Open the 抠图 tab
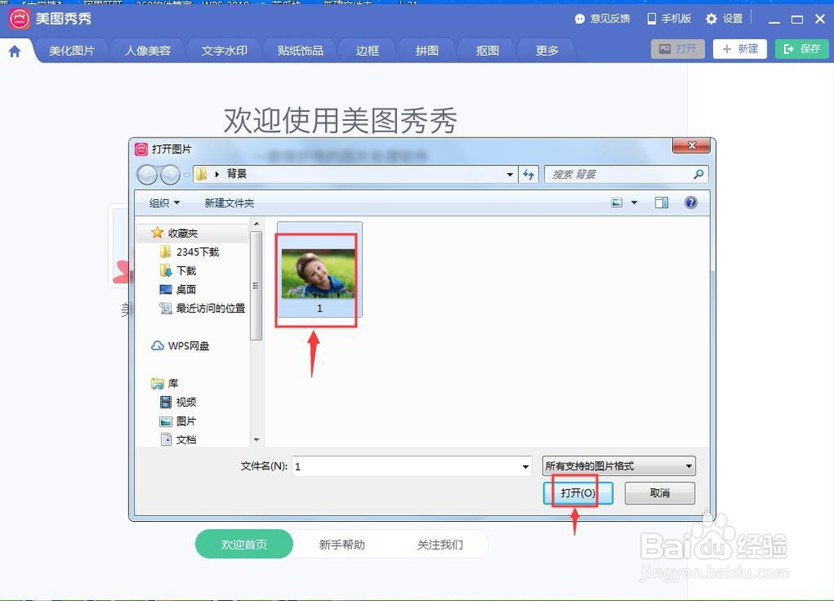This screenshot has width=834, height=601. click(487, 51)
